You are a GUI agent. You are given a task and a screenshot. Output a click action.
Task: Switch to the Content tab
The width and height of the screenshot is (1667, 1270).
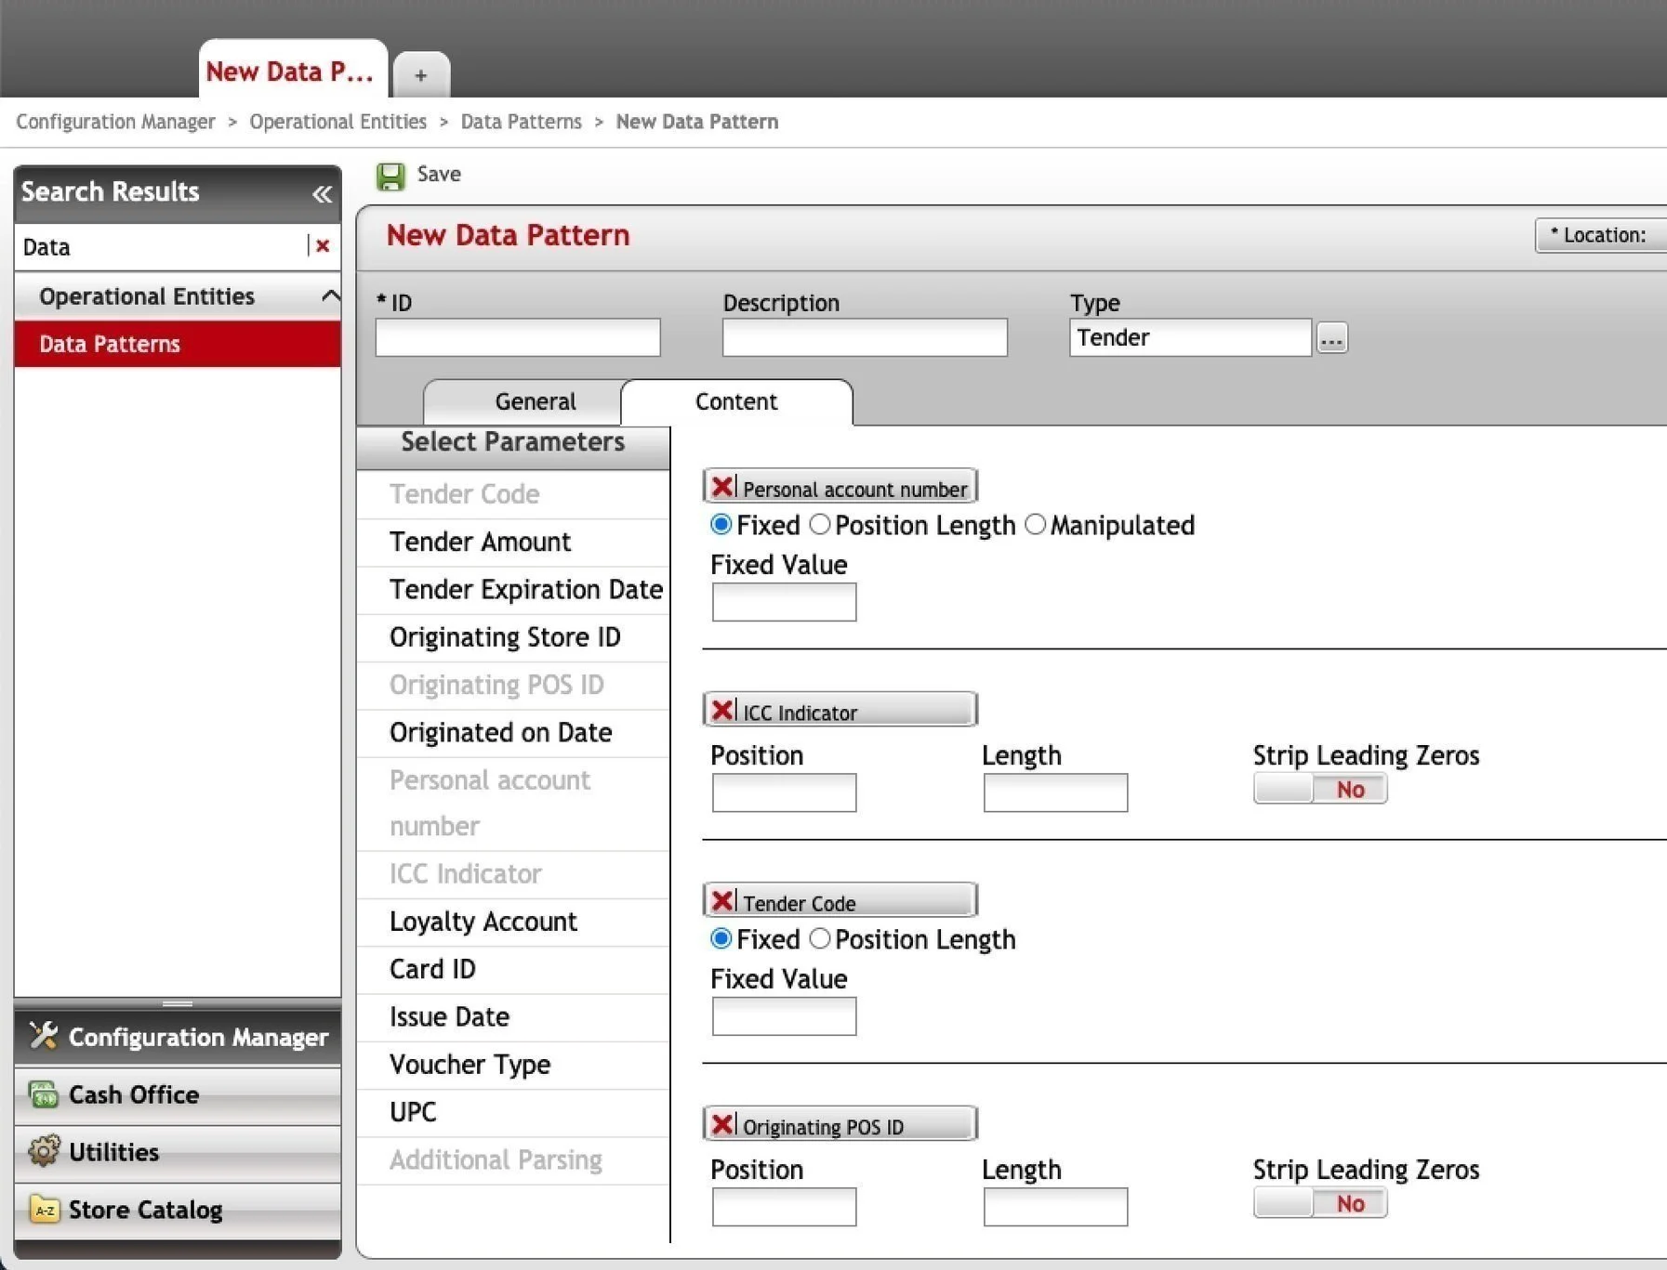[736, 401]
